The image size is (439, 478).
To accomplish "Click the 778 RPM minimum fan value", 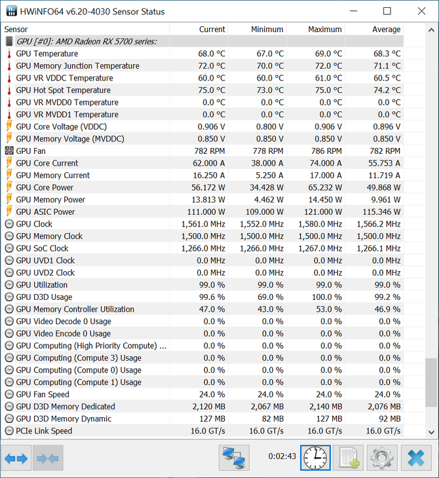I will pos(268,151).
